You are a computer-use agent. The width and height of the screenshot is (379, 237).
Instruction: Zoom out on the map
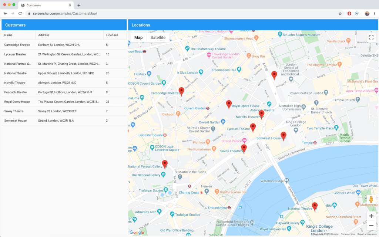(371, 225)
